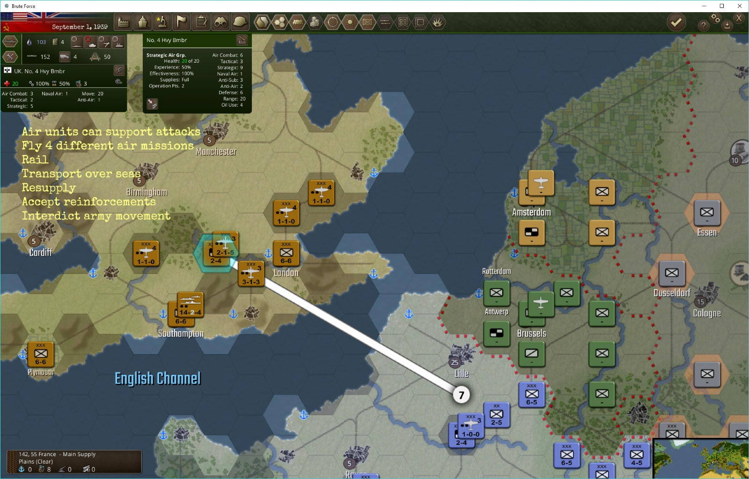Click the checkmark end-turn button
The height and width of the screenshot is (479, 749).
[676, 21]
